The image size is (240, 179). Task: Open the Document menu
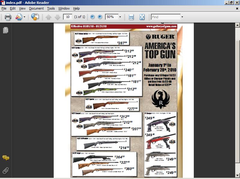tap(36, 9)
